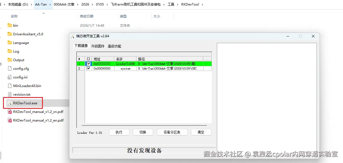
Task: Select row number 2 in the table
Action: pyautogui.click(x=81, y=68)
